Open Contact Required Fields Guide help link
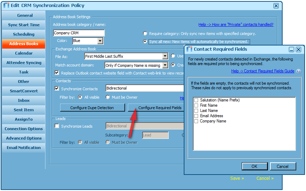Screen dimensions: 306x191 [263, 71]
